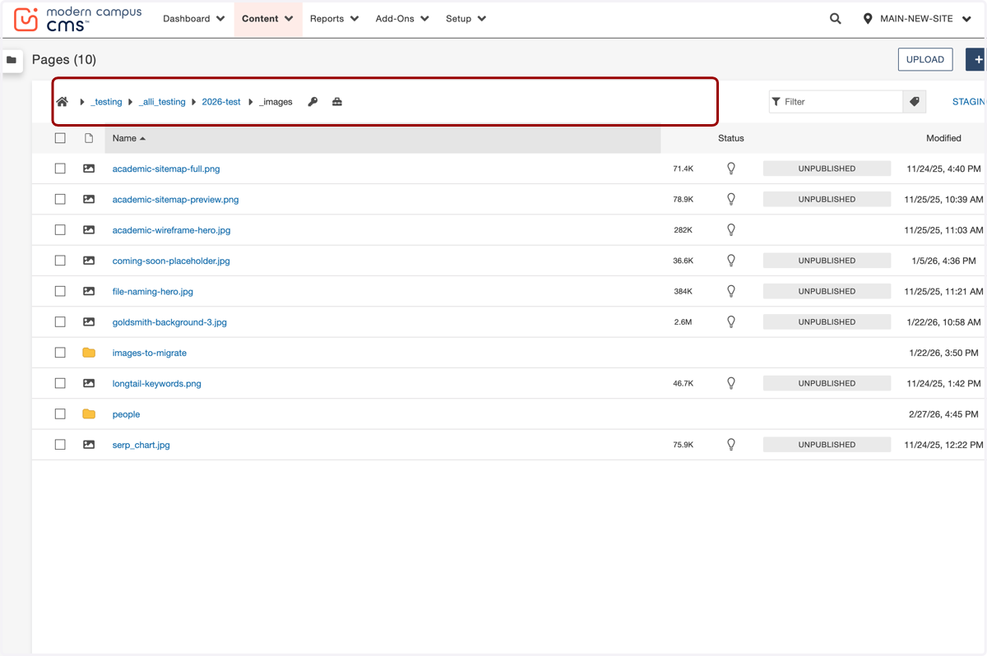Click lightbulb status for academic-sitemap-full.png
This screenshot has width=987, height=656.
731,169
